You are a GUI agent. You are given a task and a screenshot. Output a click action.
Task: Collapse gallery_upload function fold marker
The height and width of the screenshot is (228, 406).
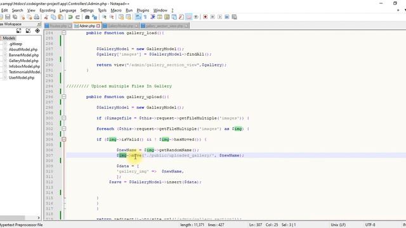tap(63, 97)
